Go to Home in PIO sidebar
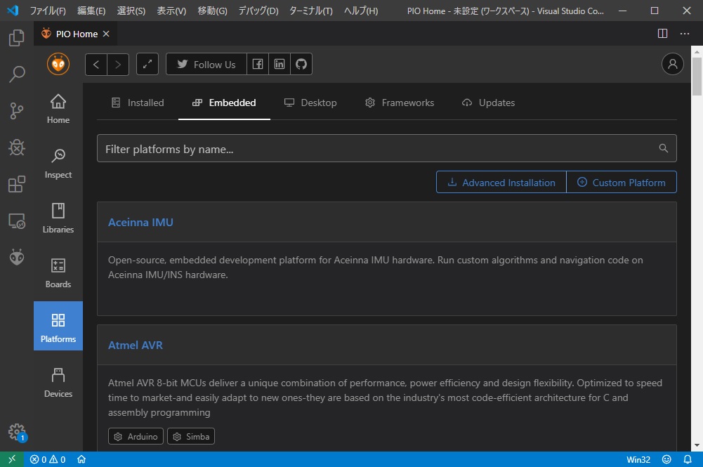The image size is (703, 467). (x=58, y=110)
